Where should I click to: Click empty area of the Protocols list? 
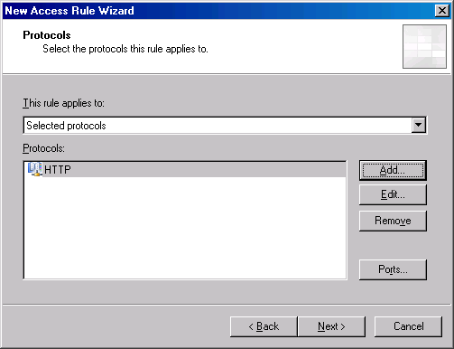tap(185, 228)
